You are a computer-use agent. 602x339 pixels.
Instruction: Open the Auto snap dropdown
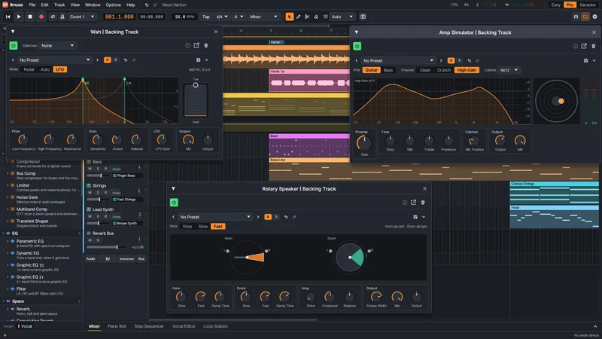coord(342,17)
